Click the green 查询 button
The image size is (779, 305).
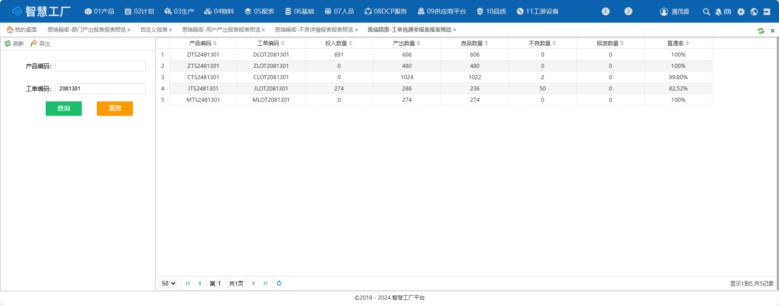64,109
